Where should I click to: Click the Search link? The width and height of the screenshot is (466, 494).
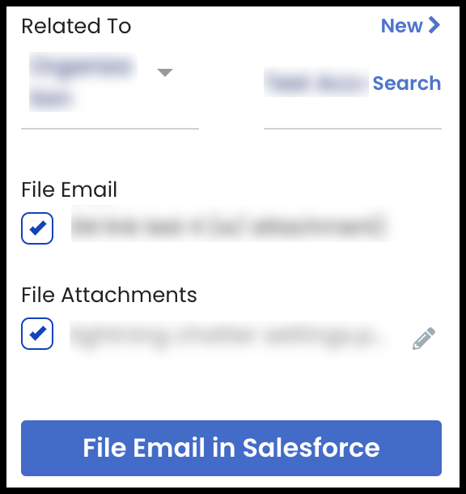(406, 83)
